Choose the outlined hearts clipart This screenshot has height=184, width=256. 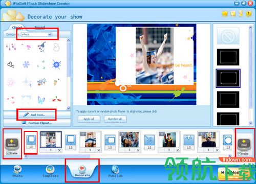[x=11, y=64]
